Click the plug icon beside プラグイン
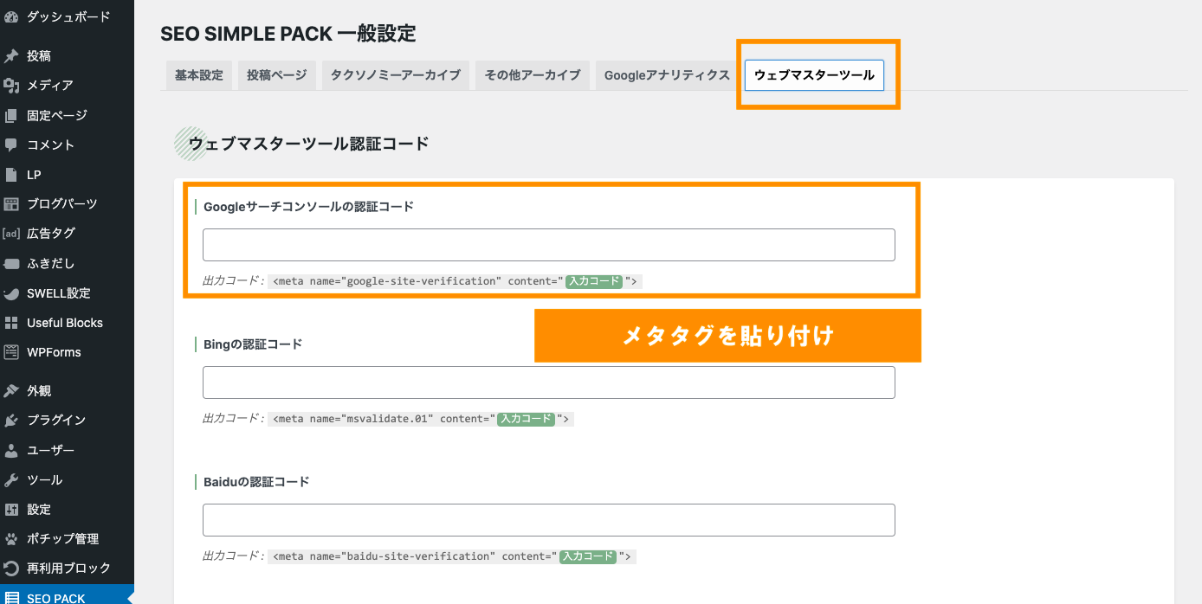1202x604 pixels. pos(11,421)
